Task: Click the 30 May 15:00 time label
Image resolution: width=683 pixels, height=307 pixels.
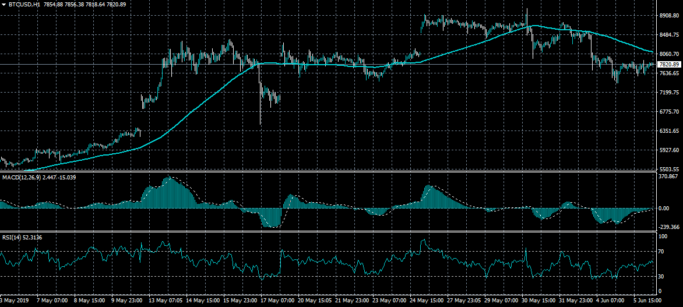Action: click(540, 302)
